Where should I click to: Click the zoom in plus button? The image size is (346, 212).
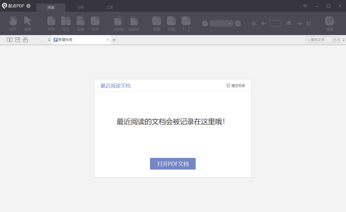(238, 23)
